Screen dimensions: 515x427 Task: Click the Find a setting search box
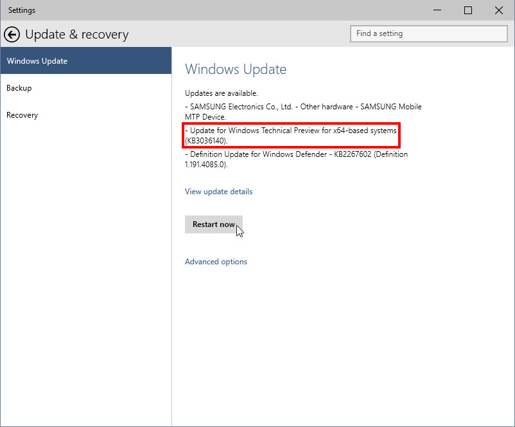(x=428, y=33)
